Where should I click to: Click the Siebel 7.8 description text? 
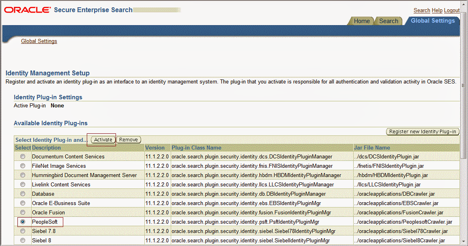tap(43, 231)
